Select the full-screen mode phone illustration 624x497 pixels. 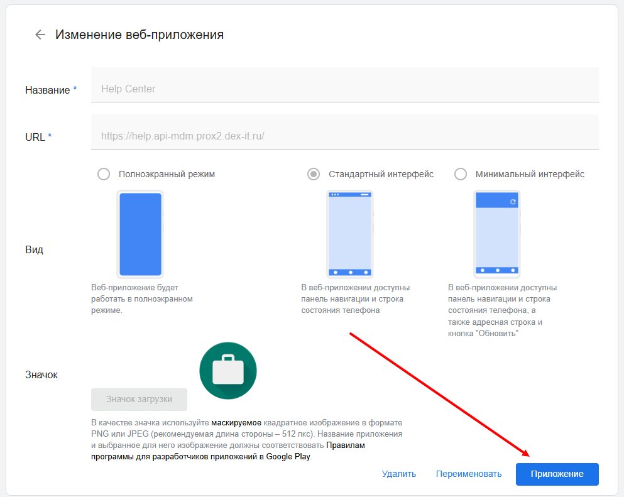140,234
